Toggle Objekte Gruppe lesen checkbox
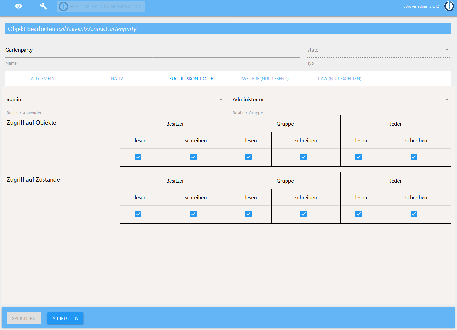The width and height of the screenshot is (457, 330). coord(248,157)
